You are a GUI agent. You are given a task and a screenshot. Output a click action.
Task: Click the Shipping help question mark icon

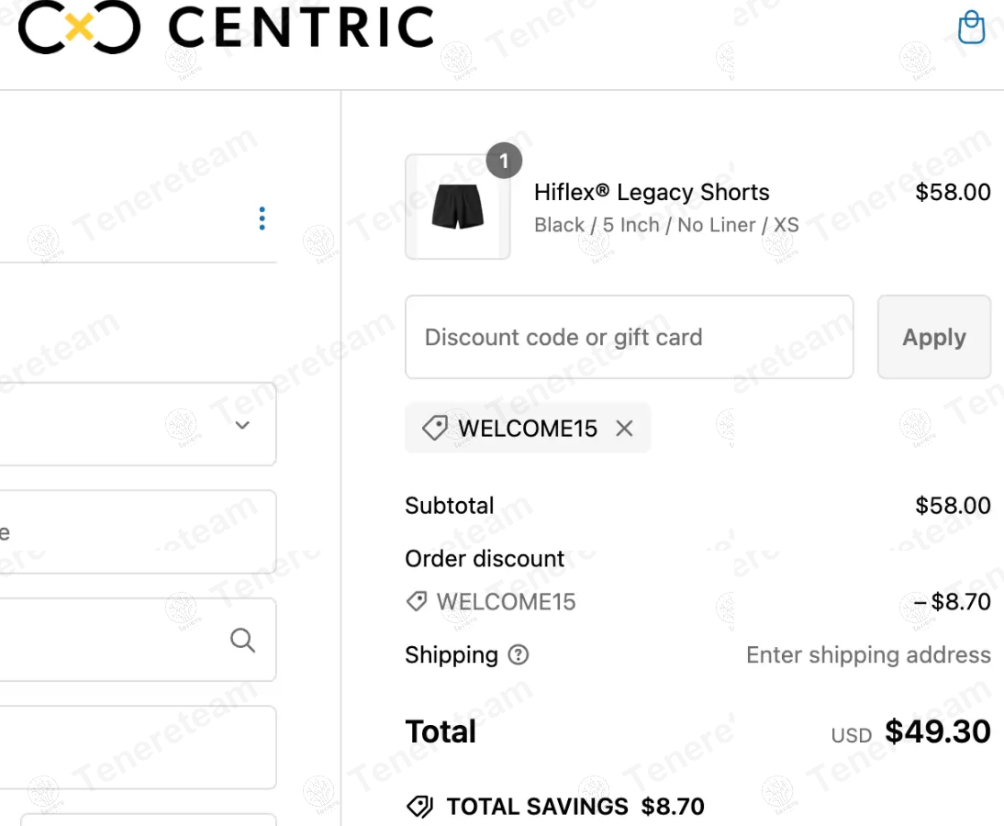(x=519, y=655)
